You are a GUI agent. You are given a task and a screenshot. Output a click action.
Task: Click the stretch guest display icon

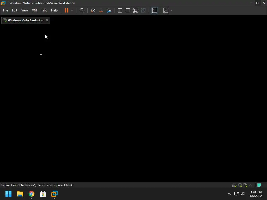(166, 10)
